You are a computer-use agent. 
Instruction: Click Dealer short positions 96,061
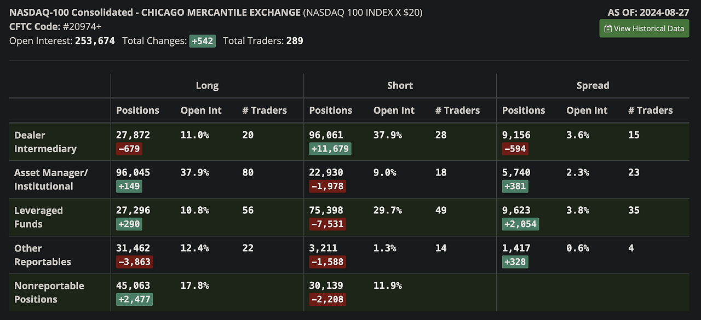326,135
